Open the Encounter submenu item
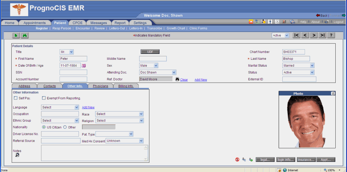This screenshot has height=172, width=347. [83, 28]
